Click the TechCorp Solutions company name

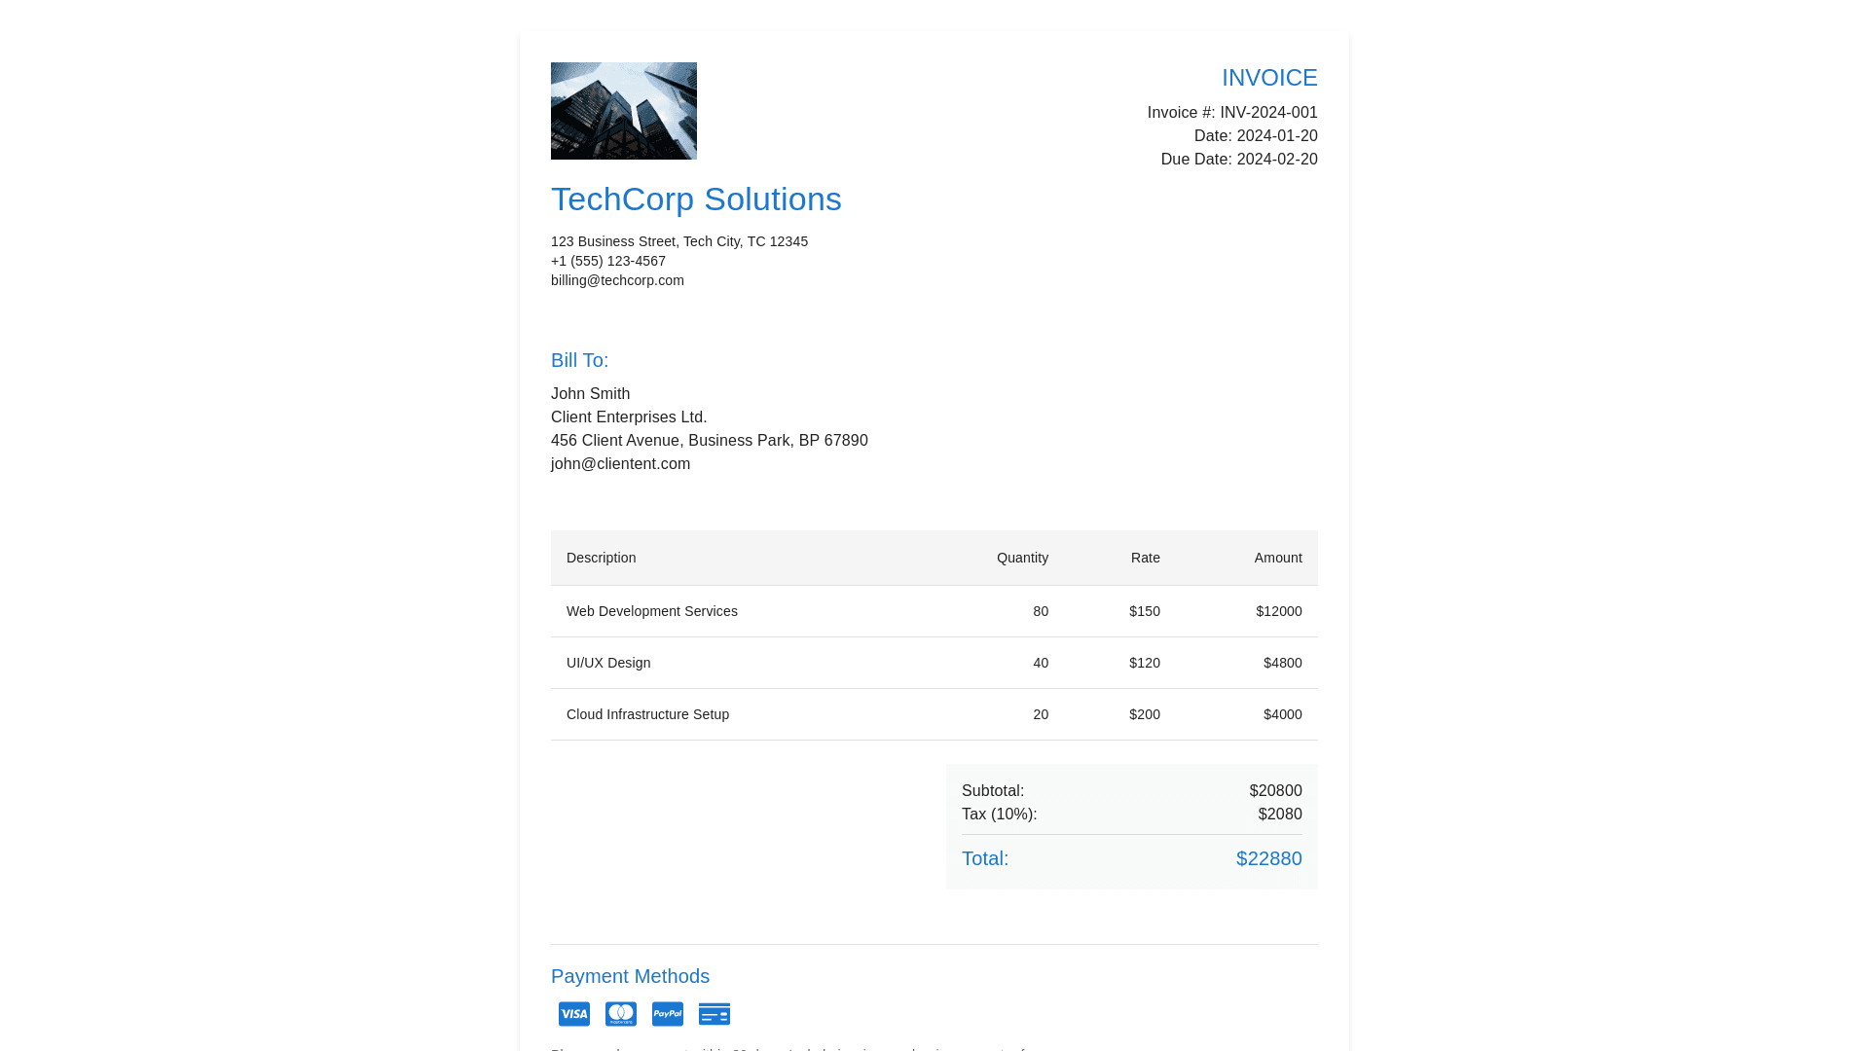point(696,199)
